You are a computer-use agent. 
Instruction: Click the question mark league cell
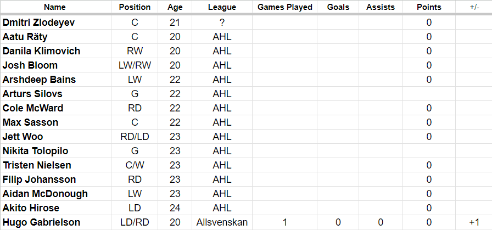pyautogui.click(x=222, y=23)
